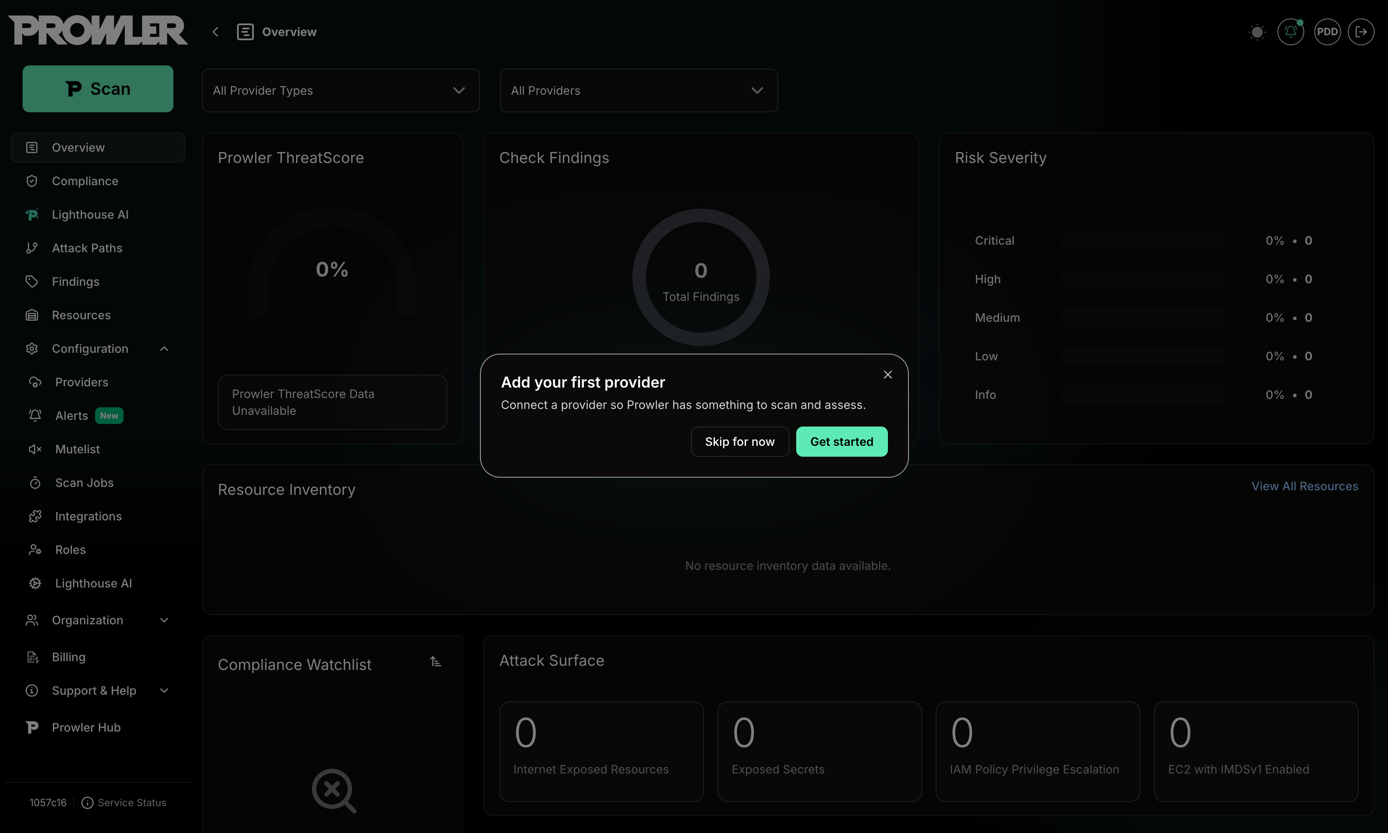Click the Prowler Hub P icon
This screenshot has height=833, width=1388.
[x=32, y=727]
